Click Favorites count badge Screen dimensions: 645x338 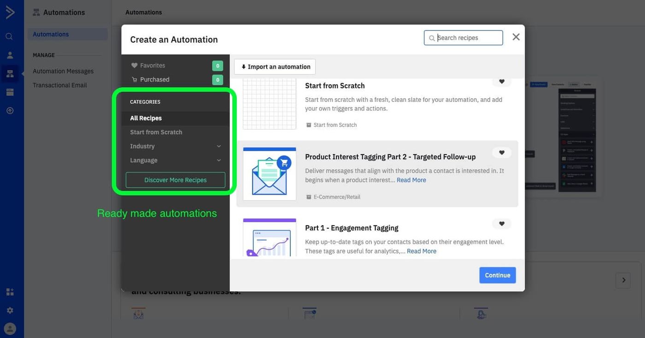pos(217,66)
